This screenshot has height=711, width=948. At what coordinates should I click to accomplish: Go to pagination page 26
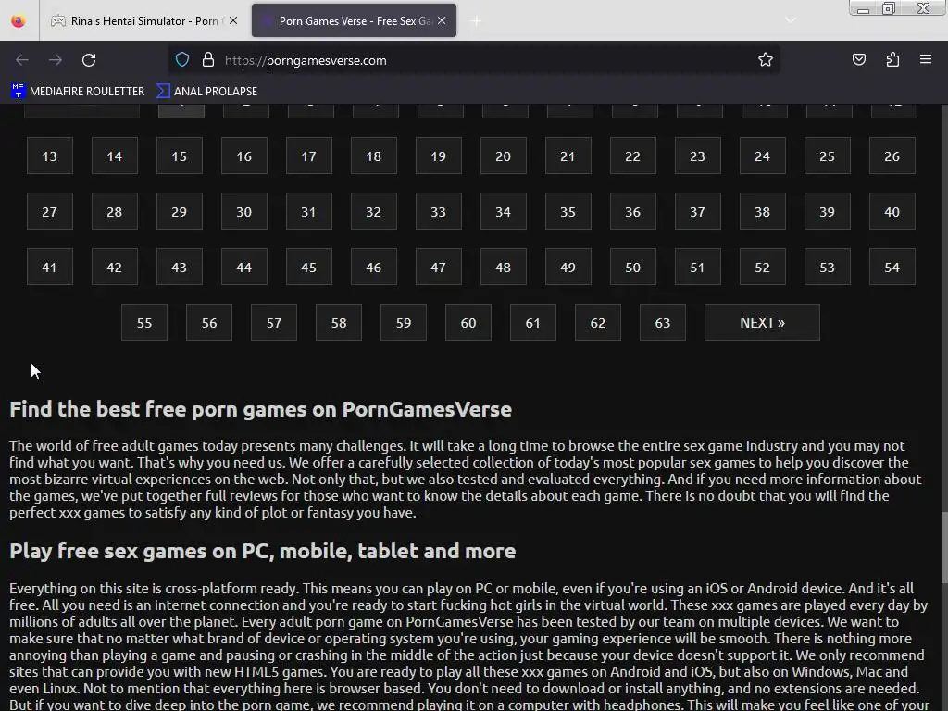coord(892,156)
